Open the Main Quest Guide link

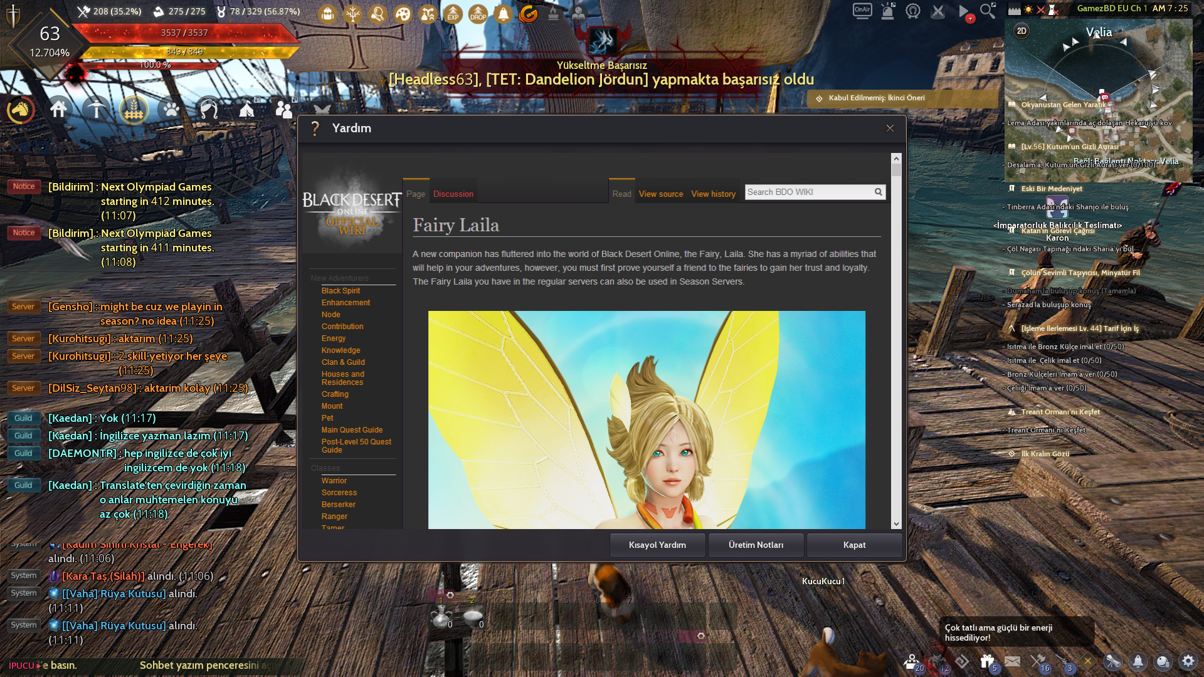click(x=352, y=430)
